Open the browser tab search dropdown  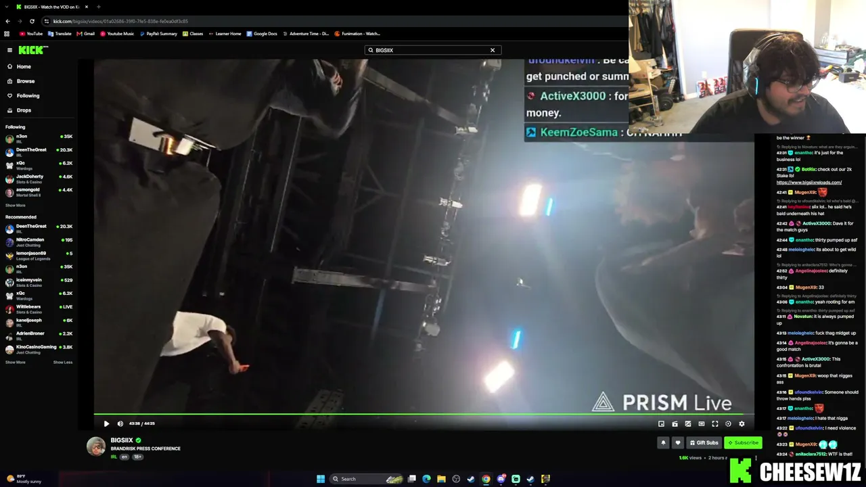7,7
